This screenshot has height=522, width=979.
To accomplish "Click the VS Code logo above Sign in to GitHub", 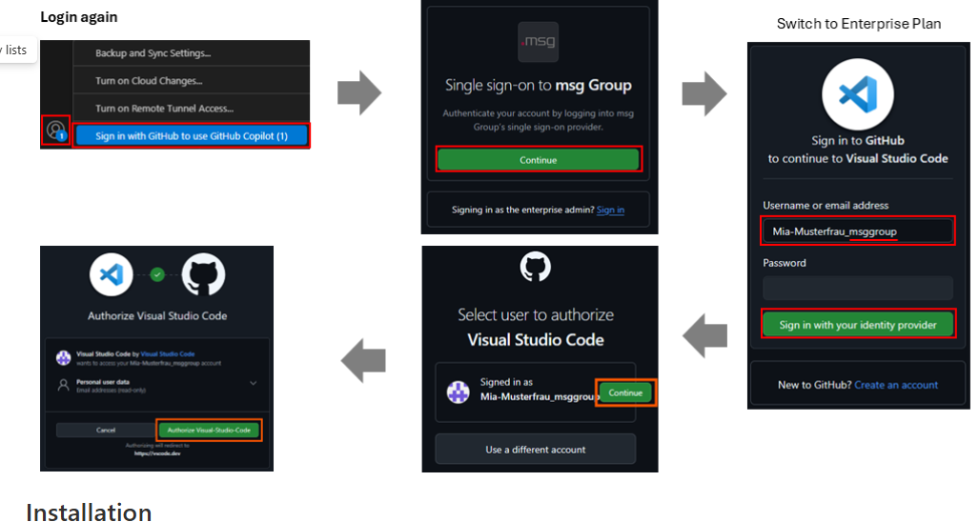I will coord(858,94).
